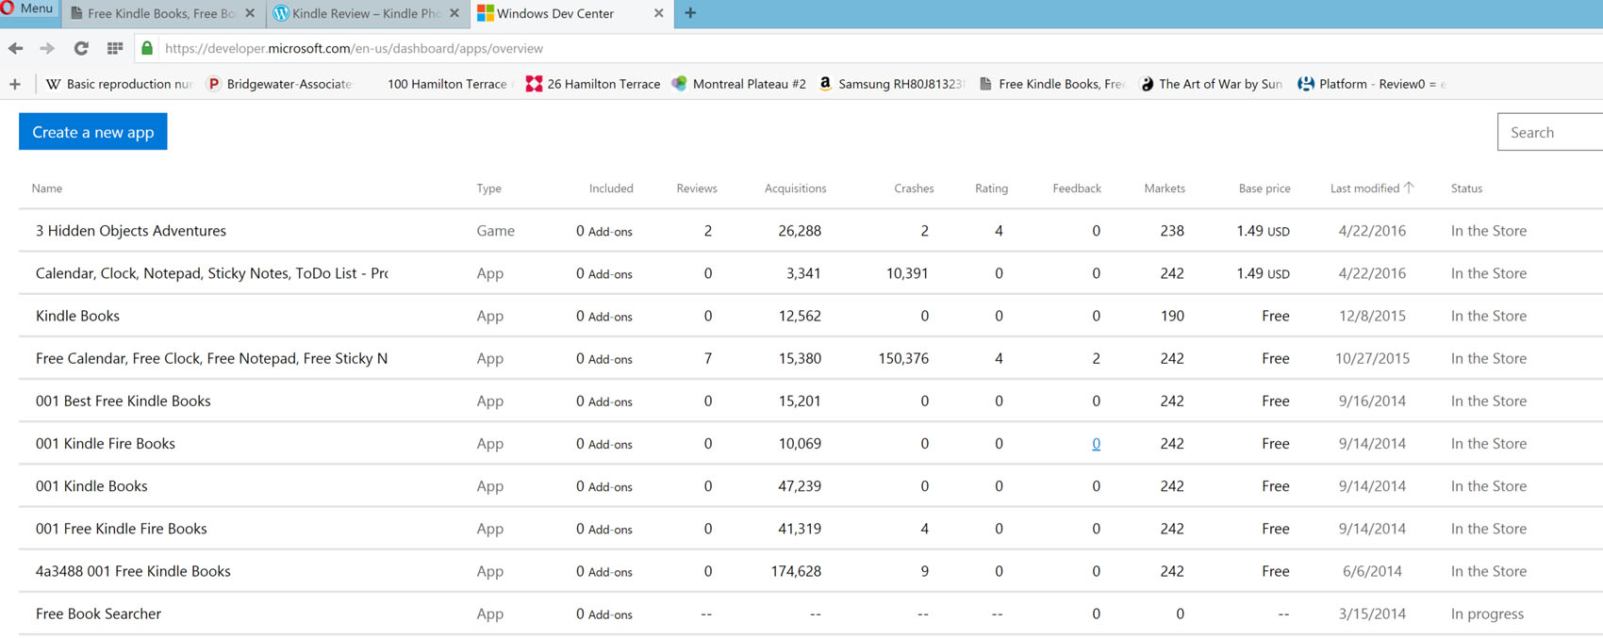1603x638 pixels.
Task: Sort table by Rating column header
Action: (991, 188)
